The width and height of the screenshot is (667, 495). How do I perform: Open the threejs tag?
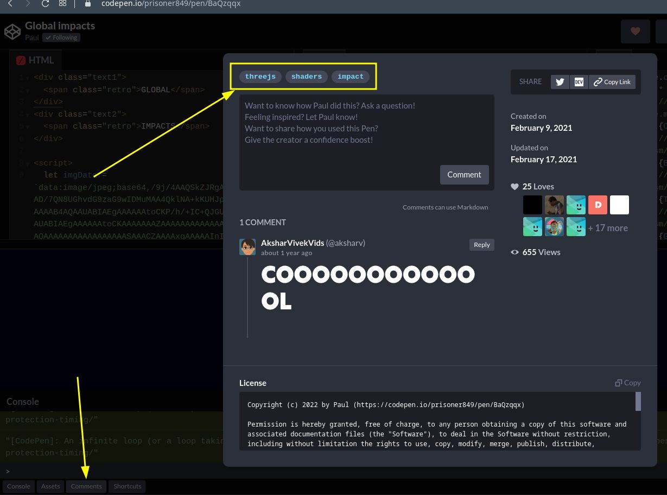260,77
